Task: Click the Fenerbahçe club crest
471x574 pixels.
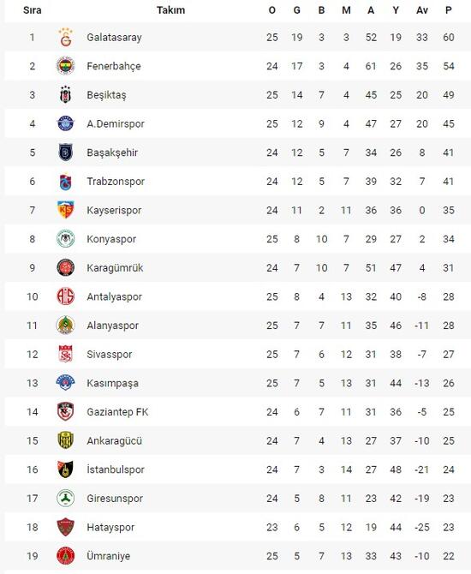Action: [x=66, y=66]
